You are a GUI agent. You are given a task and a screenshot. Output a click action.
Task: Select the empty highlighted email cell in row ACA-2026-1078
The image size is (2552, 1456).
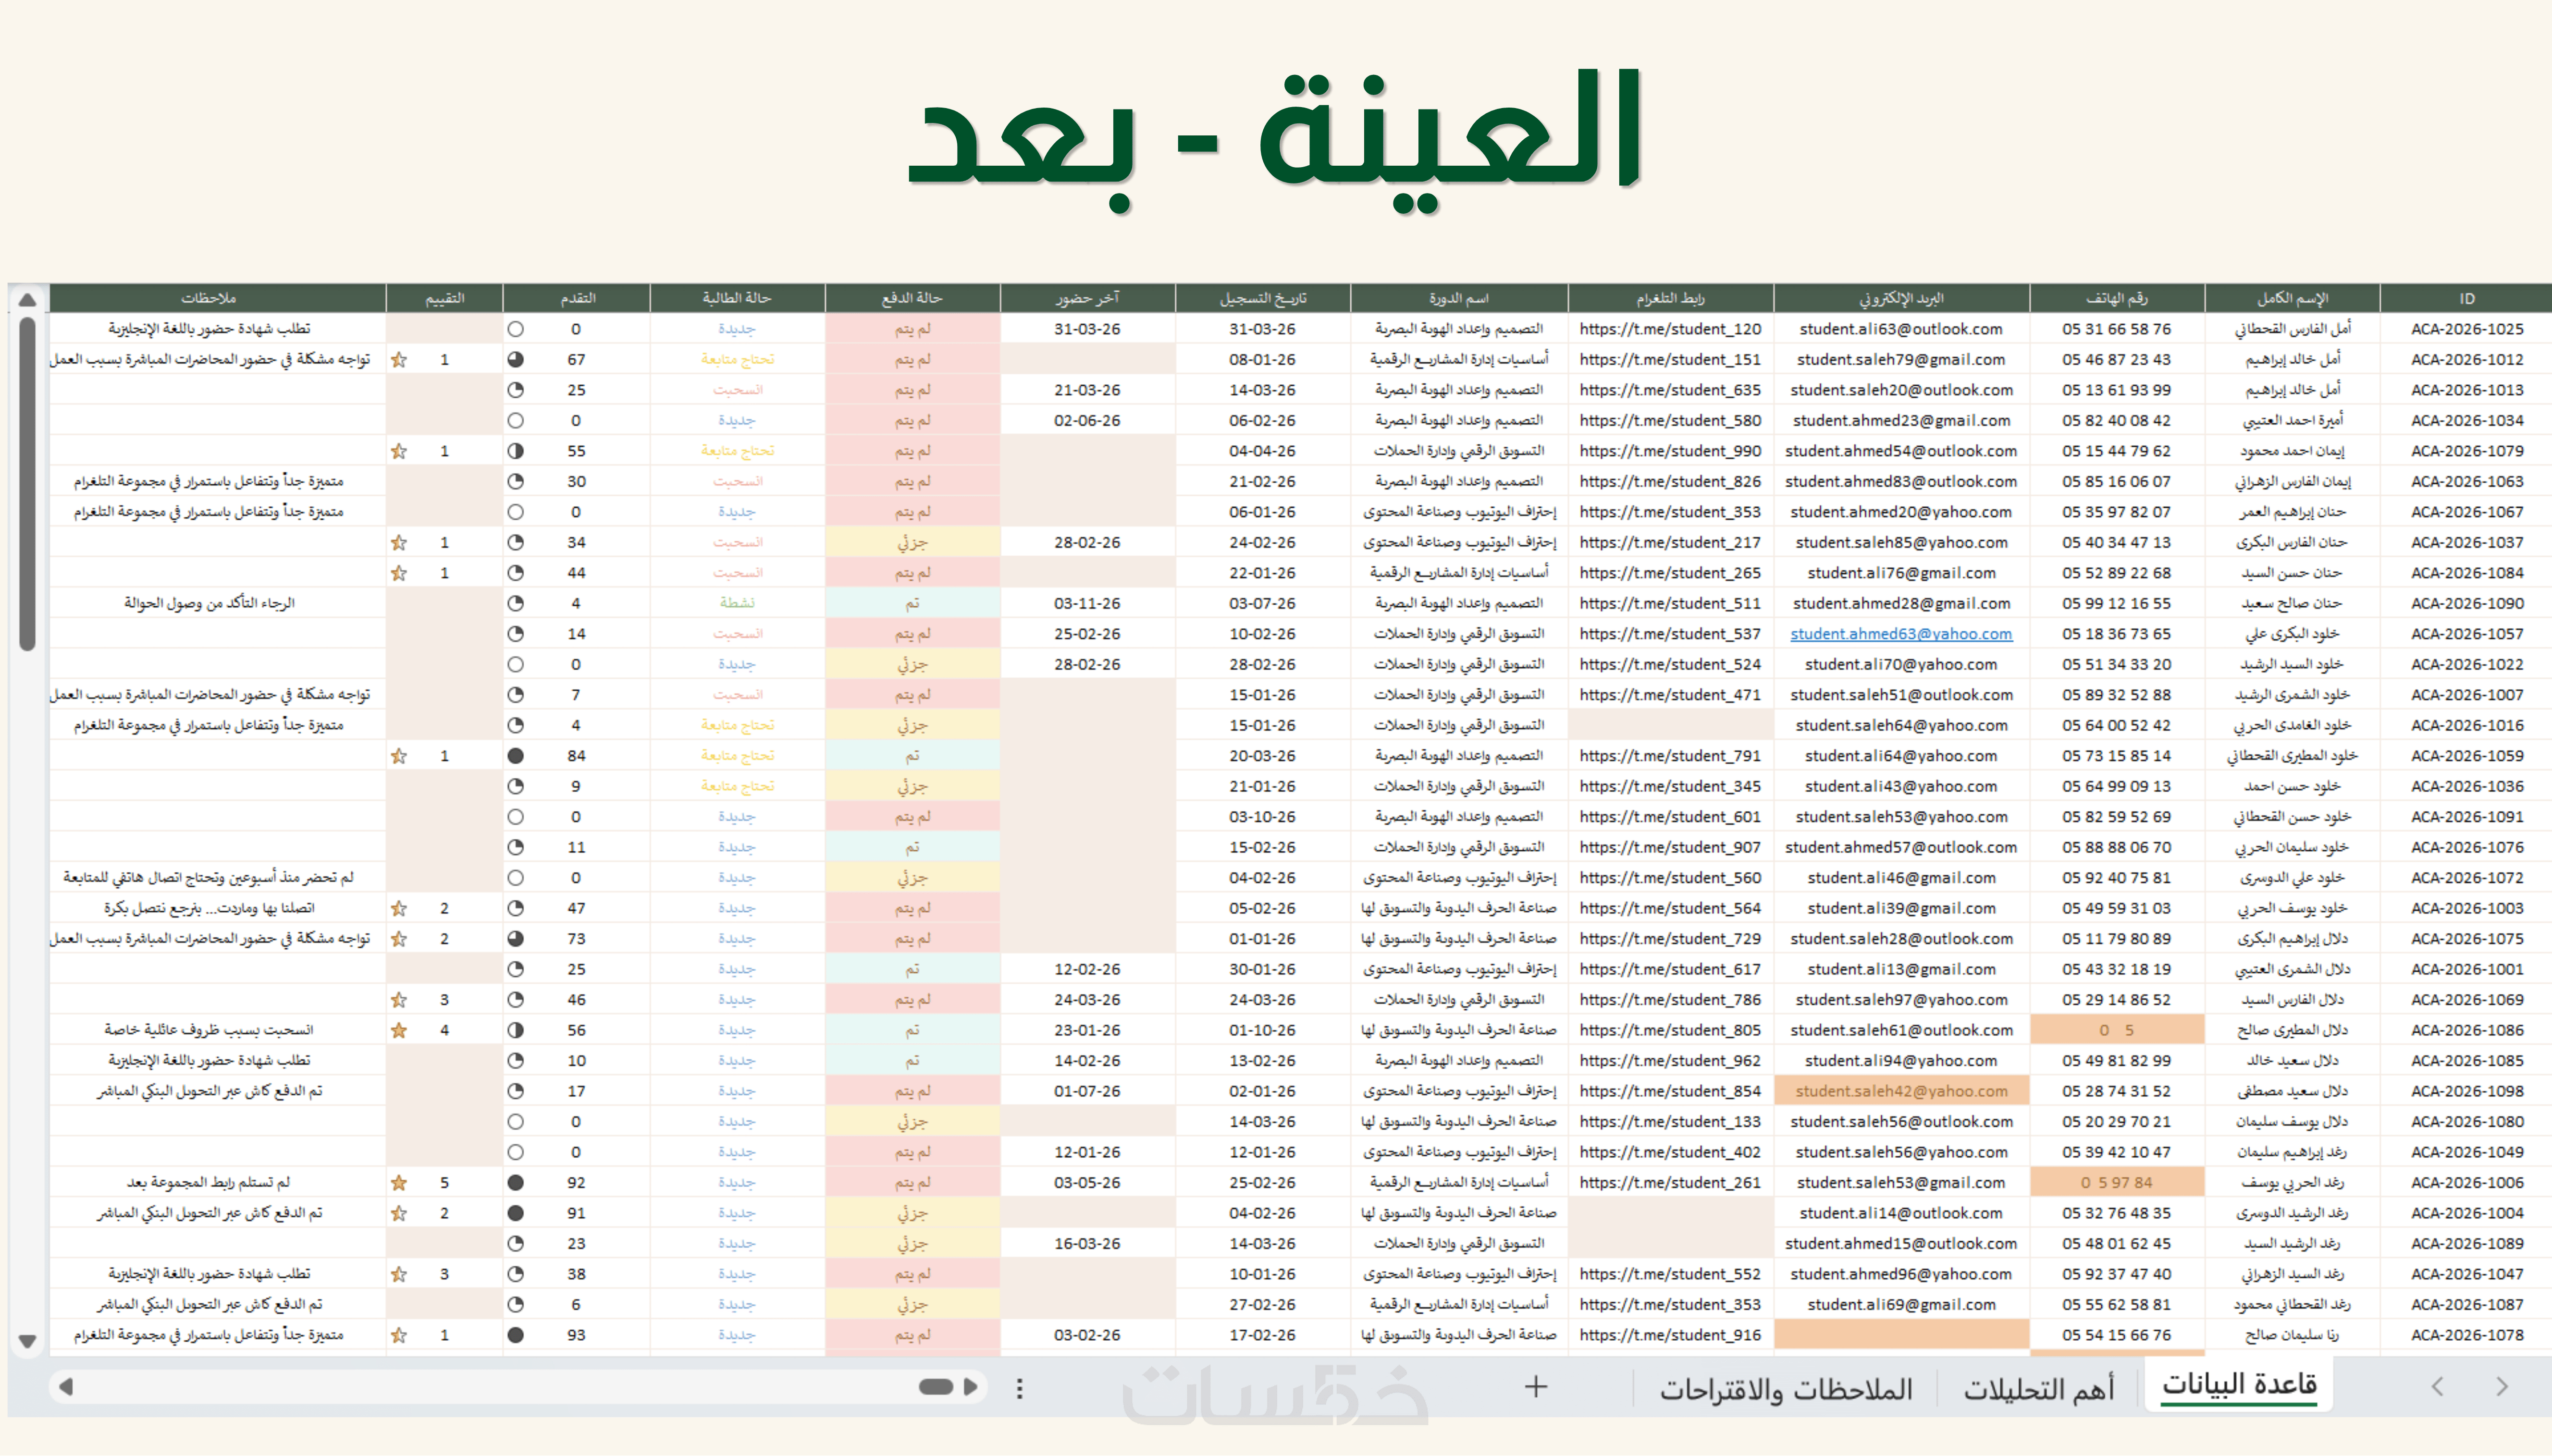pos(1901,1335)
